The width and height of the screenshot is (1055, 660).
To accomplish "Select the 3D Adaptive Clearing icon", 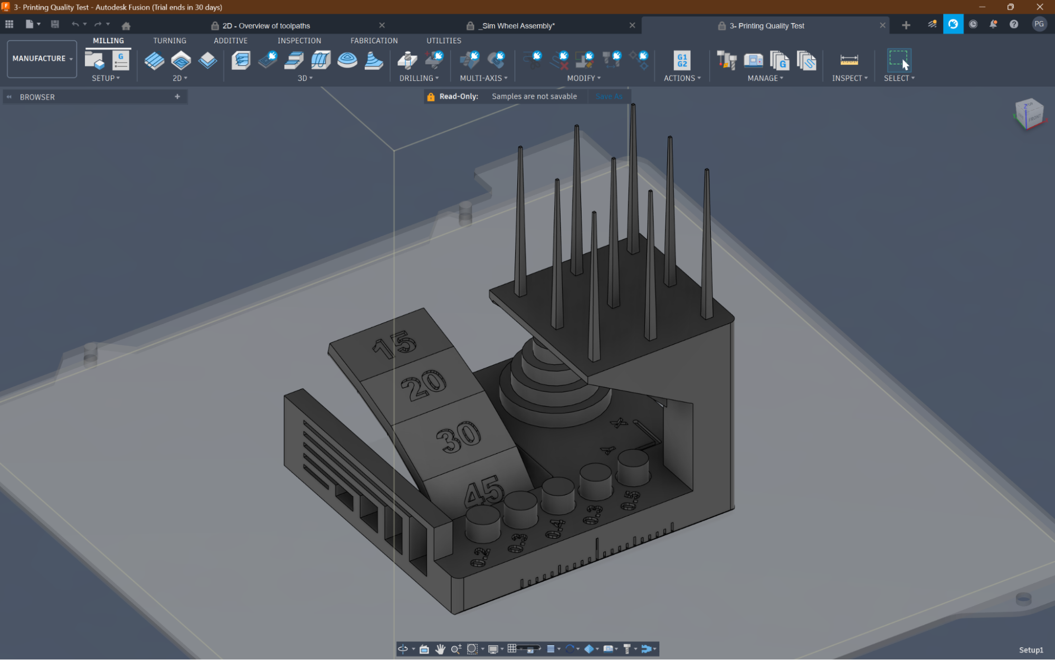I will tap(241, 61).
